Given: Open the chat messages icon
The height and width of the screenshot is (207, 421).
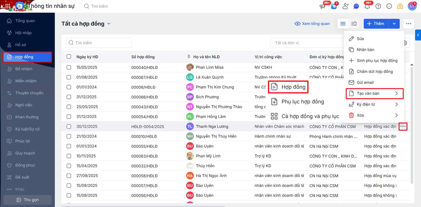Looking at the screenshot, I should pos(356,6).
